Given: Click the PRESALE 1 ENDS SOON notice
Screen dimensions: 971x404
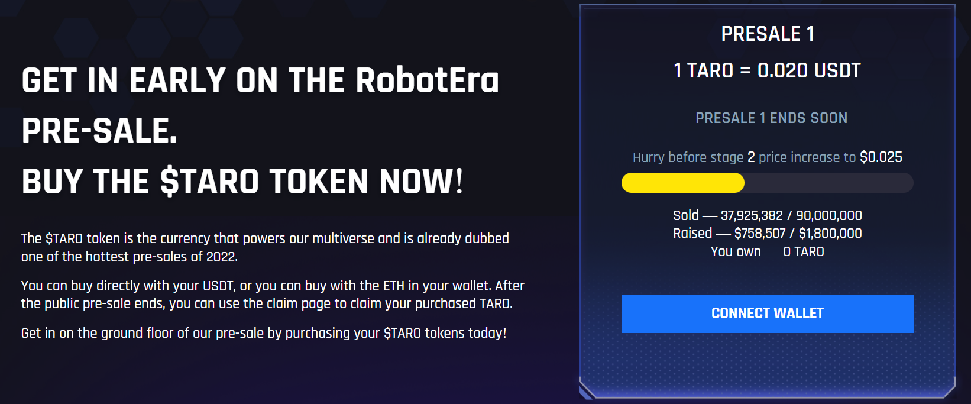Looking at the screenshot, I should click(771, 118).
